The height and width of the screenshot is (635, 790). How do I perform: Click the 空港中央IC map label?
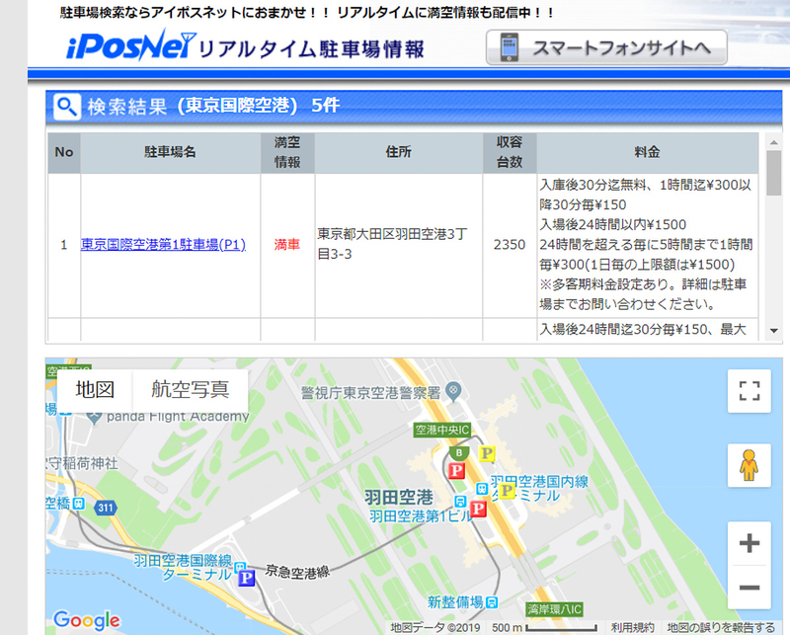[441, 430]
